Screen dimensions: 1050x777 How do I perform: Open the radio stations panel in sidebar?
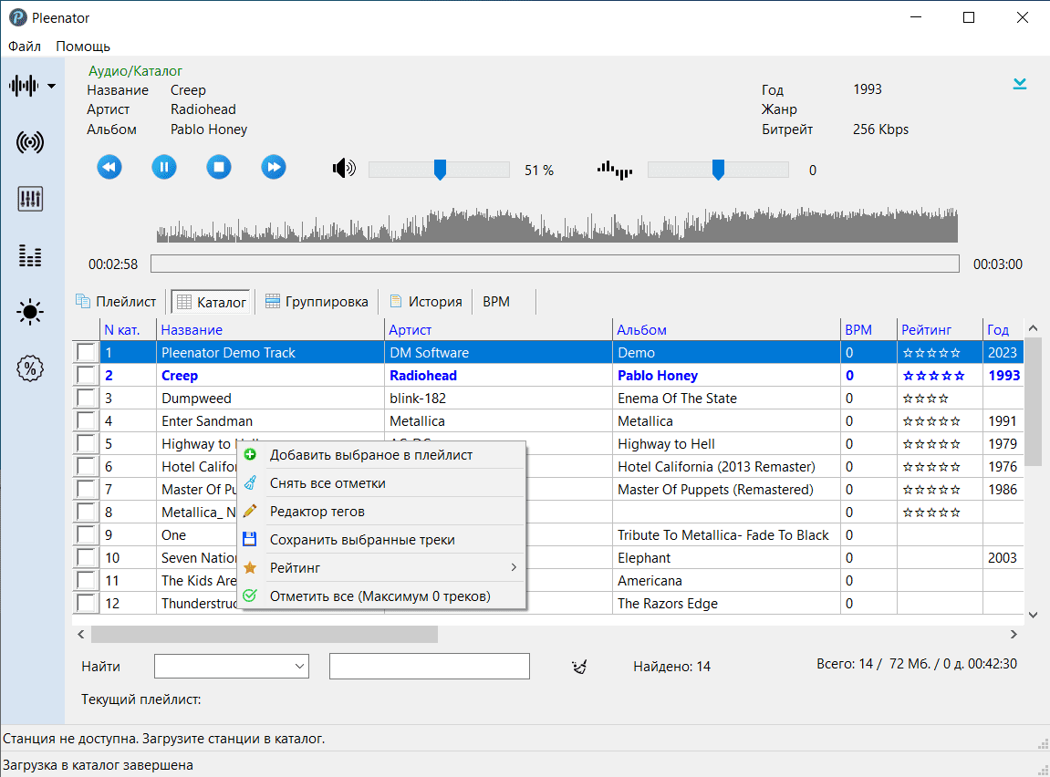30,142
